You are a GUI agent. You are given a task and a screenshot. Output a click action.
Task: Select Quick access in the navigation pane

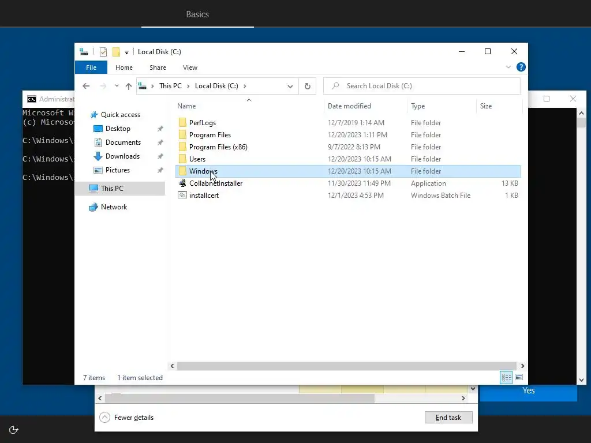pos(120,115)
